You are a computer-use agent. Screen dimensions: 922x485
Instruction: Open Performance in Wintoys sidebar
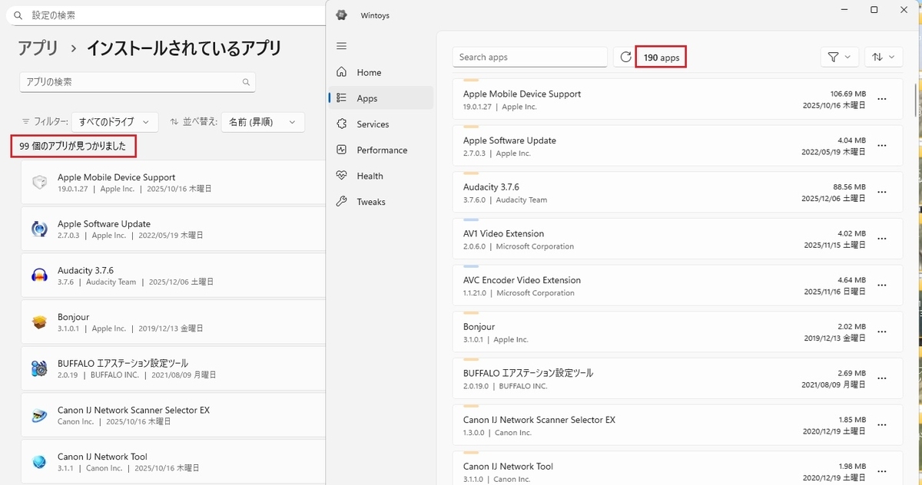[381, 150]
